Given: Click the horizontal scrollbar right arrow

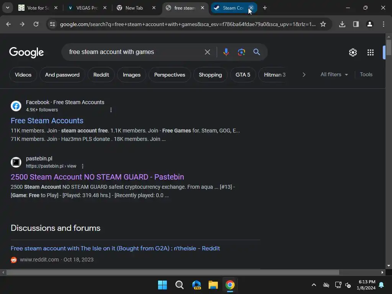Looking at the screenshot, I should tap(382, 272).
